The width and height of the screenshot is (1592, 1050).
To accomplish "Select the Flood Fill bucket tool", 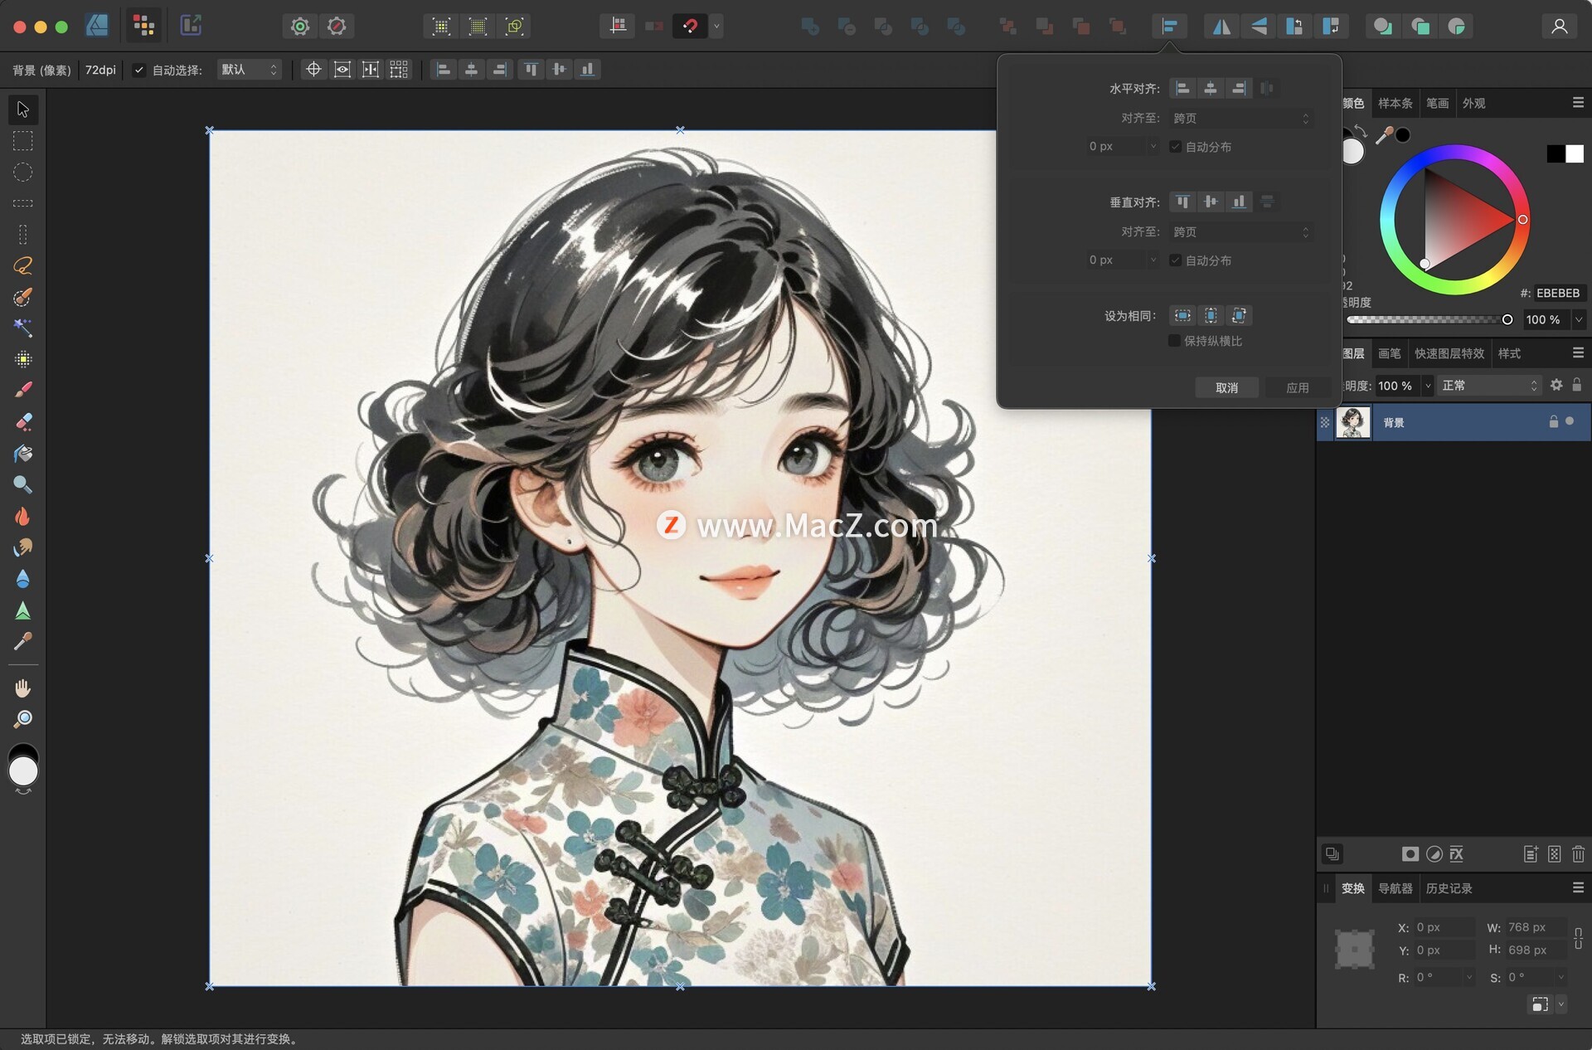I will click(x=22, y=453).
